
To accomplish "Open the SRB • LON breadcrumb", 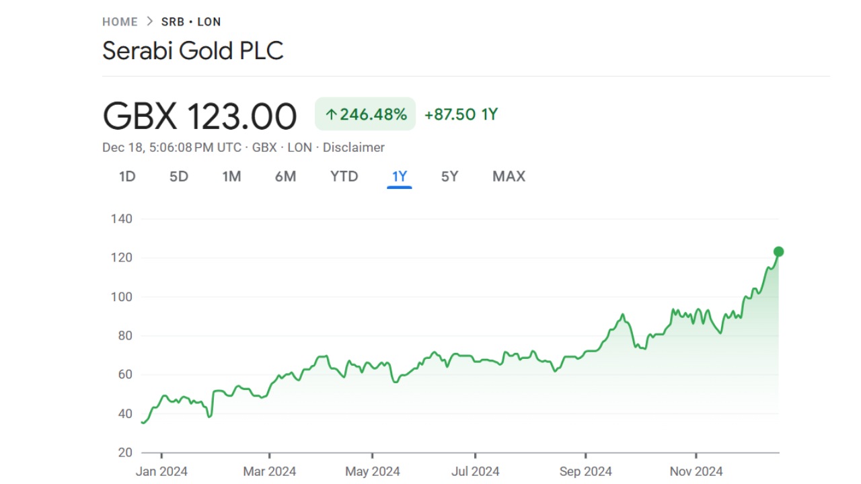I will (191, 22).
